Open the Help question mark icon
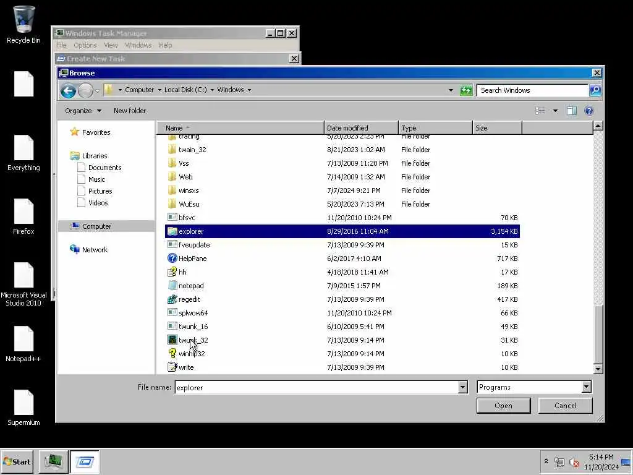The width and height of the screenshot is (633, 475). click(x=589, y=111)
